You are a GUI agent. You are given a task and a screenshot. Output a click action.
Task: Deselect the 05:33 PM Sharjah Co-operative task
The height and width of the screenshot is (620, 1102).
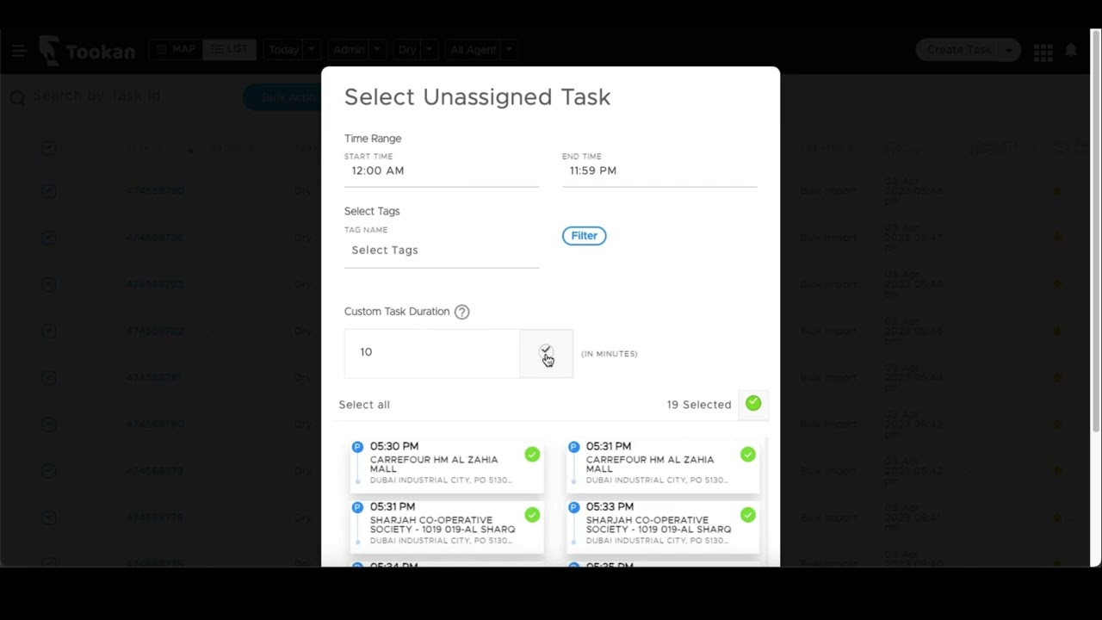point(747,514)
